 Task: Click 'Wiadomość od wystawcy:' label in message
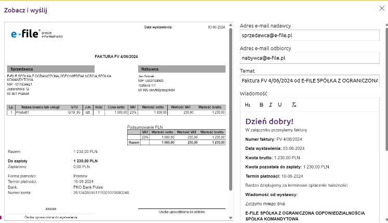(271, 194)
